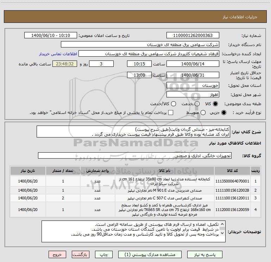Click item code 1111001561​20028

click(x=232, y=190)
